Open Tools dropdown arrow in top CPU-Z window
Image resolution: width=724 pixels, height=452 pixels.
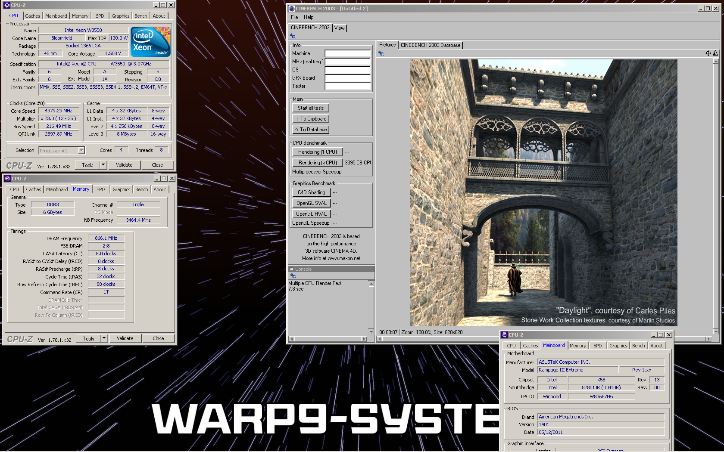103,165
